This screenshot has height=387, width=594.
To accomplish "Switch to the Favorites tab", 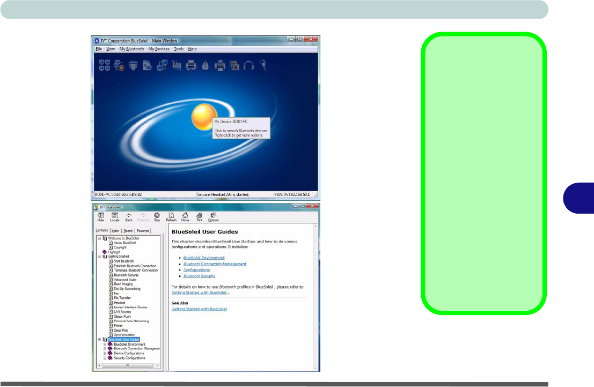I will (x=143, y=230).
